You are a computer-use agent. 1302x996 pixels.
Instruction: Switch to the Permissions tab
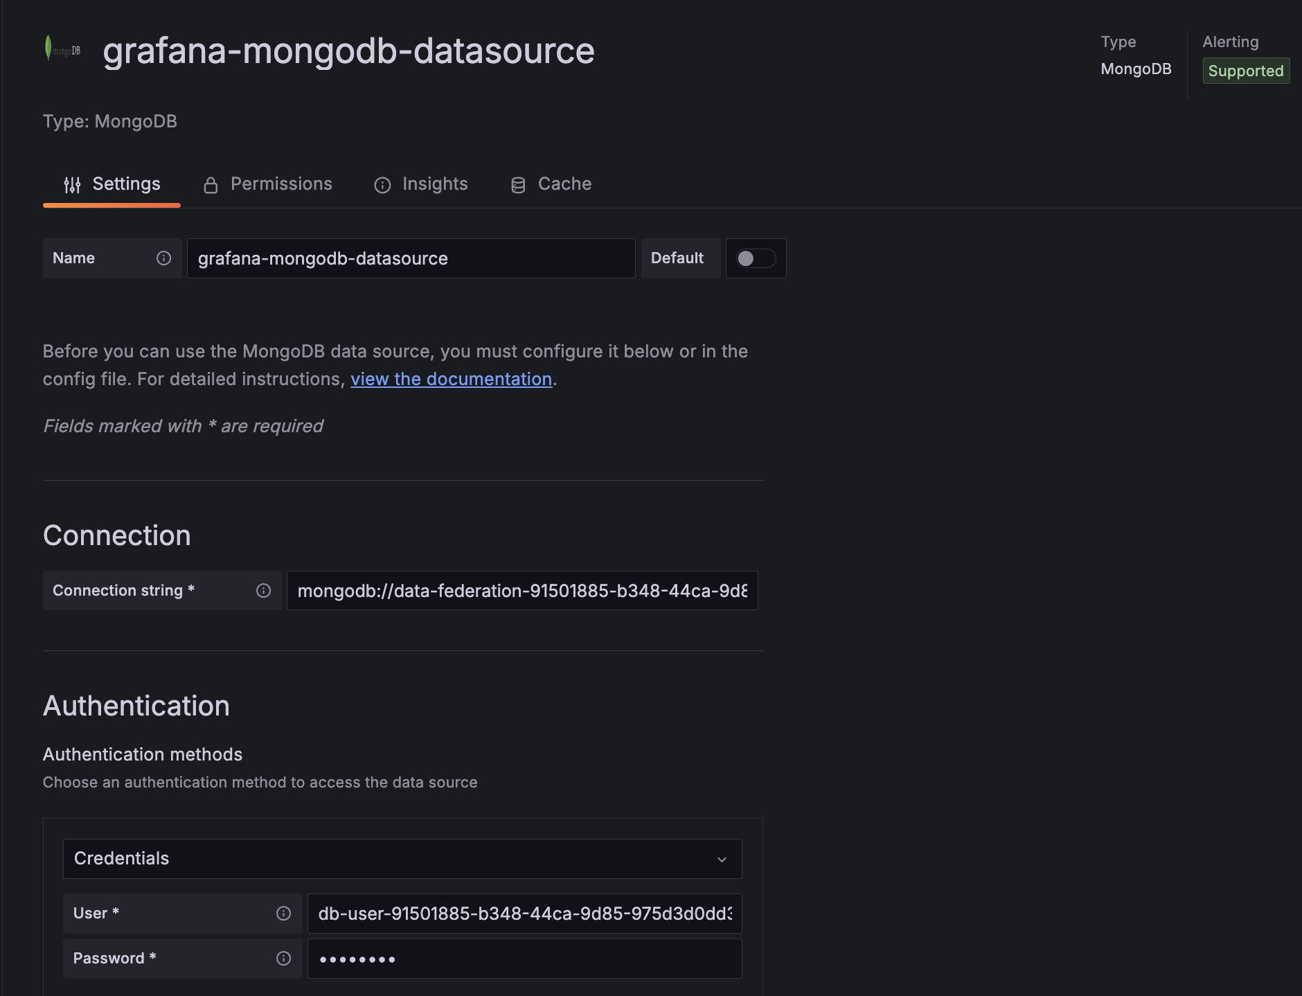point(267,184)
